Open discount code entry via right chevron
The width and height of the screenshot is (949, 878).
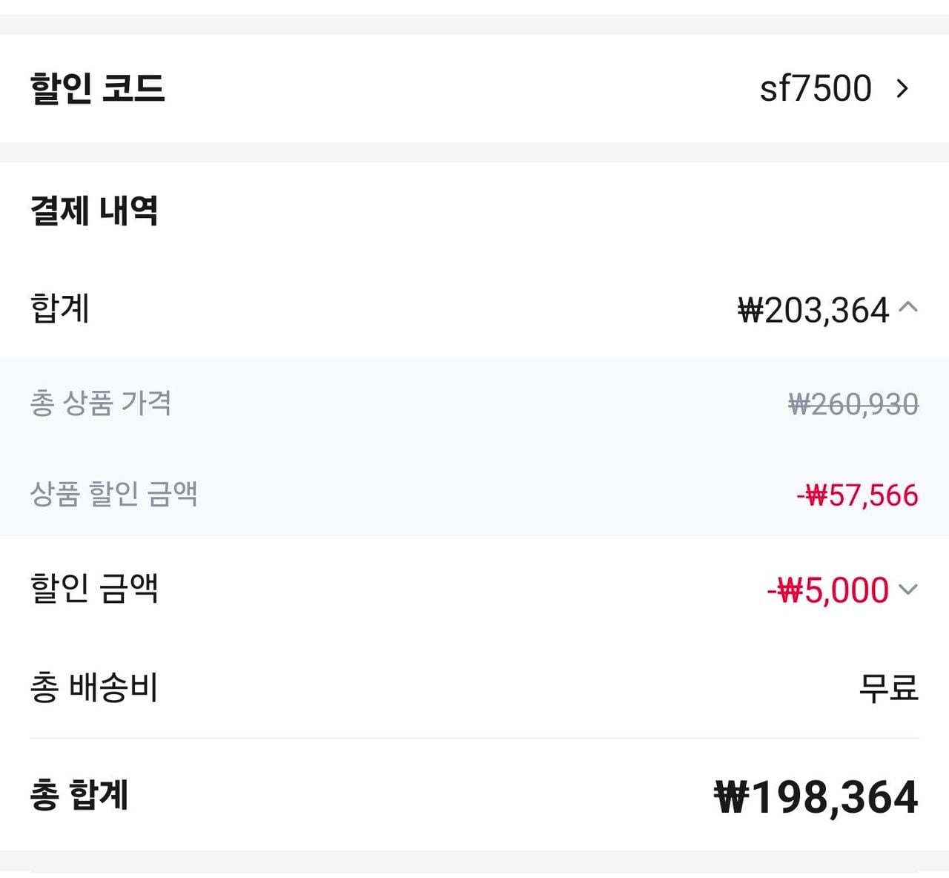pyautogui.click(x=902, y=89)
